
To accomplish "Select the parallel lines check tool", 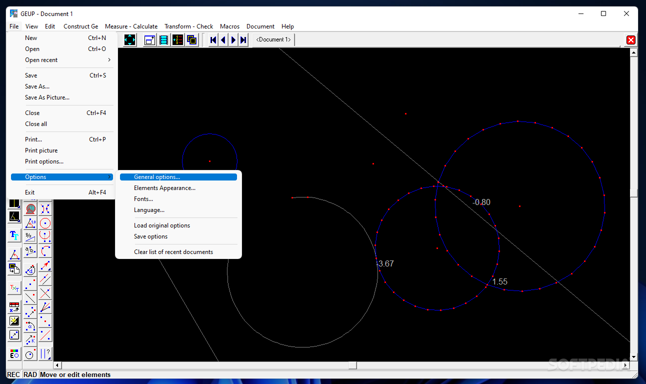I will 45,353.
